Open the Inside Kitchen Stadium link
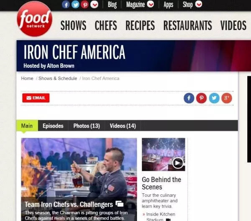Image resolution: width=251 pixels, height=221 pixels. (161, 217)
